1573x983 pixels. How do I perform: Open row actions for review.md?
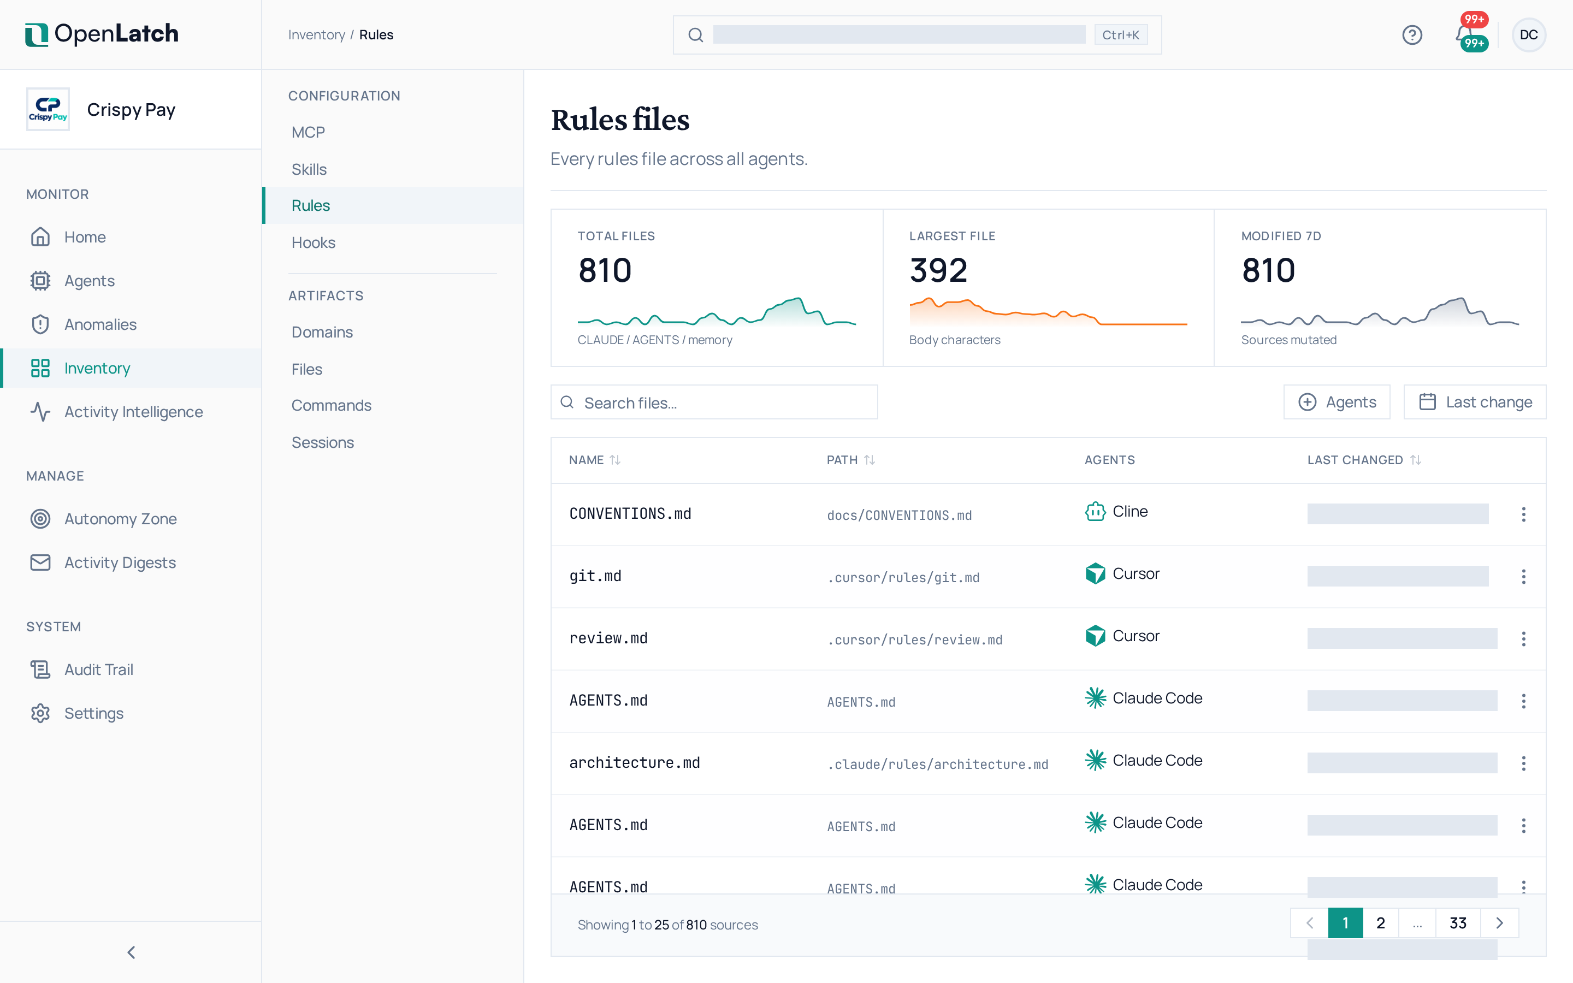click(1523, 638)
